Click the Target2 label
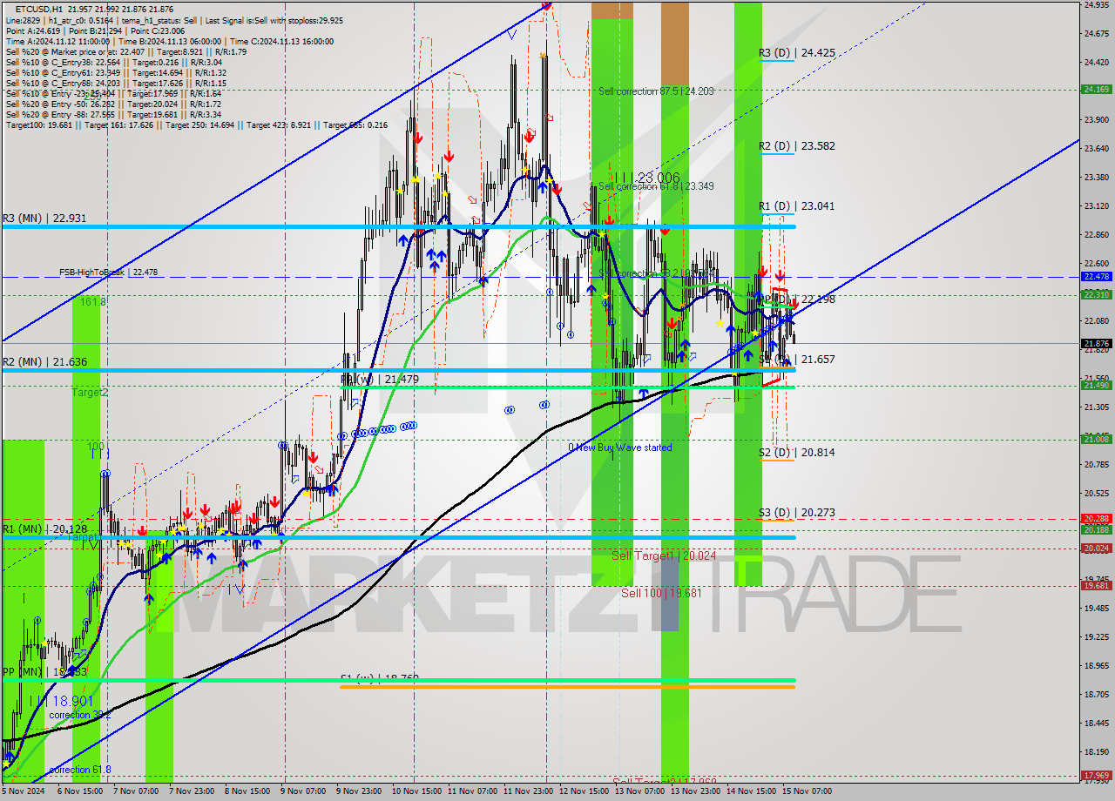This screenshot has height=801, width=1115. 90,393
